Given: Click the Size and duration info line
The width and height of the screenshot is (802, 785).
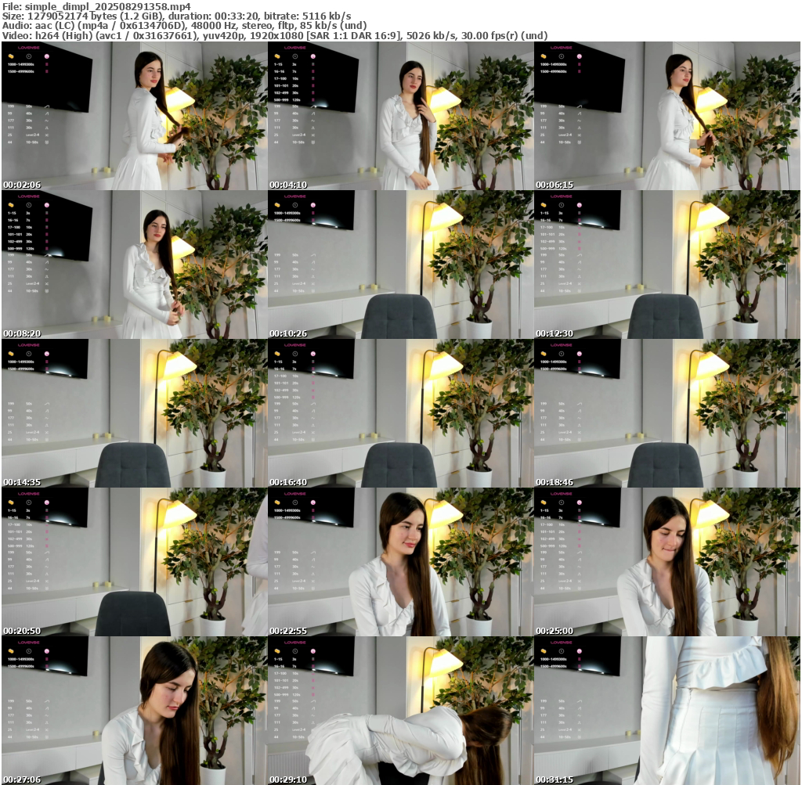Looking at the screenshot, I should pos(176,16).
